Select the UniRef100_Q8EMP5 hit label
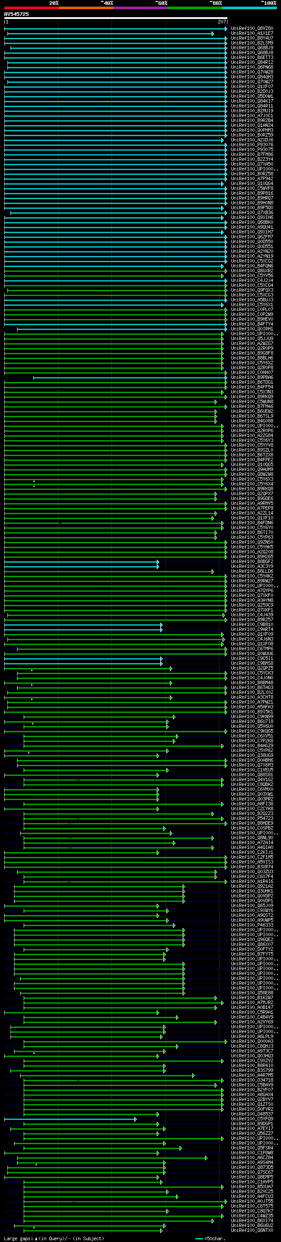The image size is (281, 1242). (x=252, y=1177)
